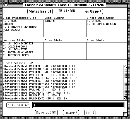Click the window title bar text
Screen dimensions: 130x119
coord(65,5)
